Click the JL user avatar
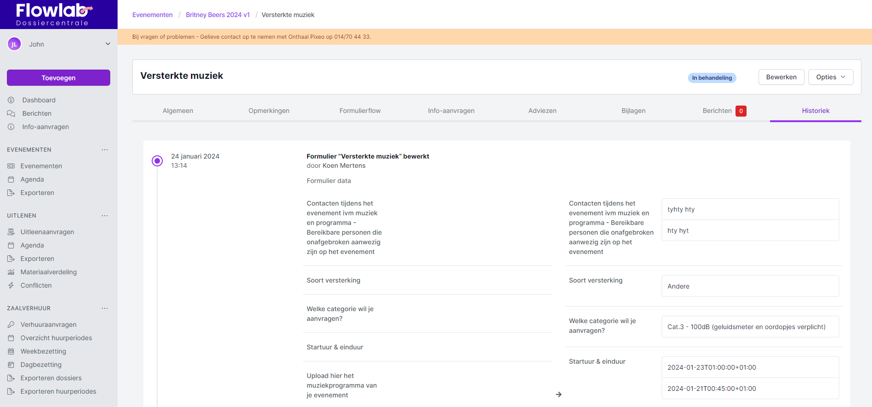872x407 pixels. point(14,44)
